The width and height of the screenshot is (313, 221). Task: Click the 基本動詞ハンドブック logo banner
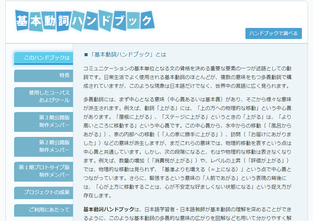click(x=85, y=21)
